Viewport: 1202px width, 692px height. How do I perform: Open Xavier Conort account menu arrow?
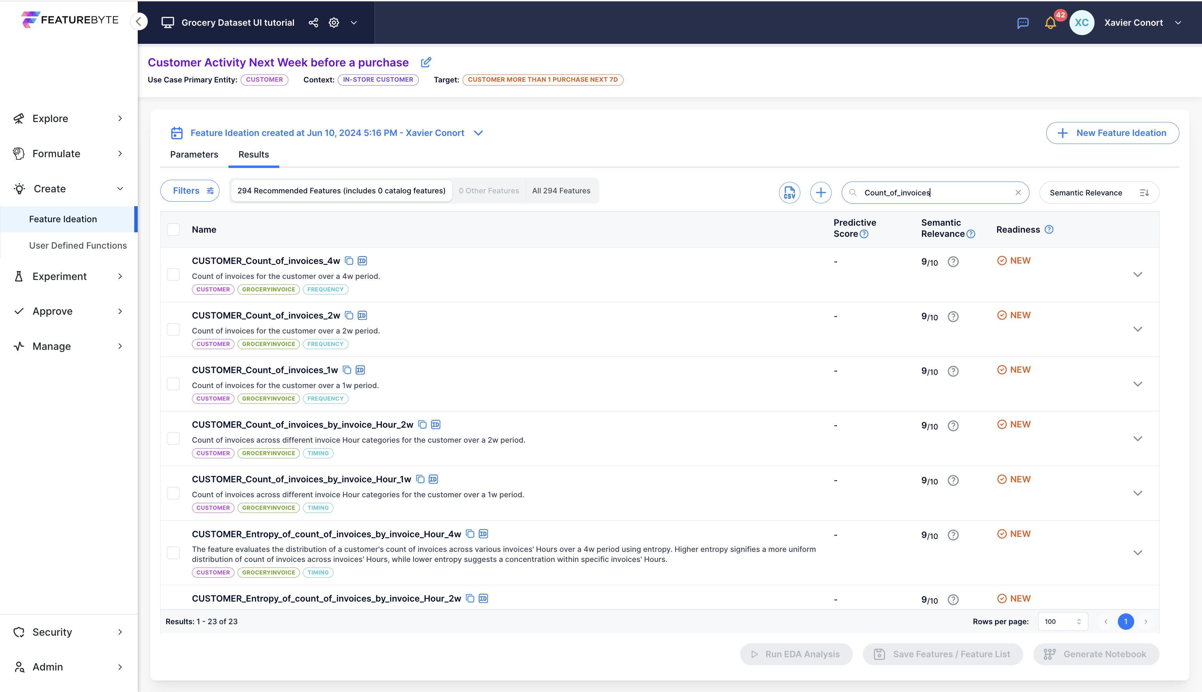(1178, 22)
